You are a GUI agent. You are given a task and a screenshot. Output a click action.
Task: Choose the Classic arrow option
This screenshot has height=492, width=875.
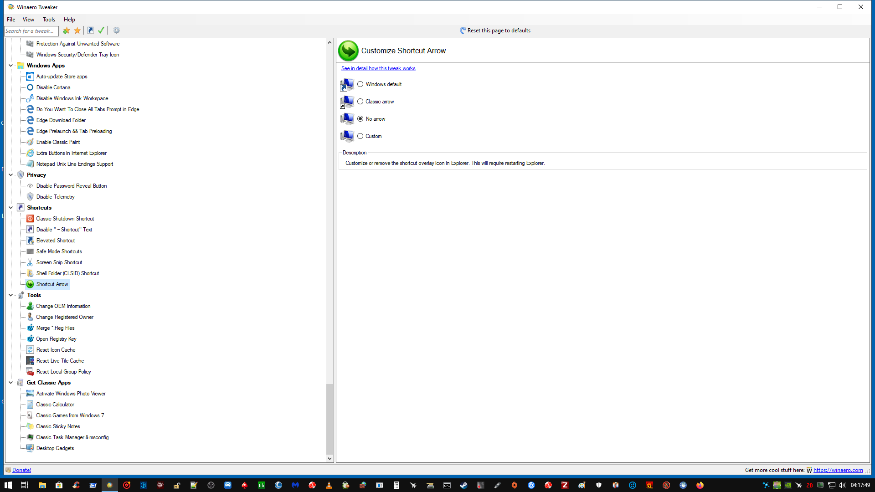tap(360, 102)
